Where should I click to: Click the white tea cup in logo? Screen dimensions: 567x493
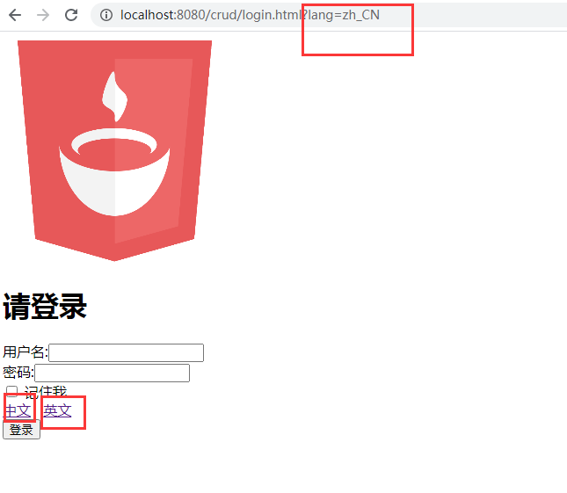(x=114, y=171)
